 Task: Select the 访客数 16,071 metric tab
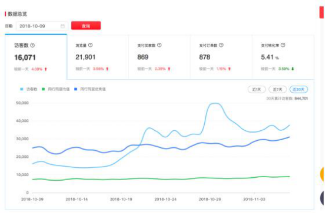pos(36,57)
